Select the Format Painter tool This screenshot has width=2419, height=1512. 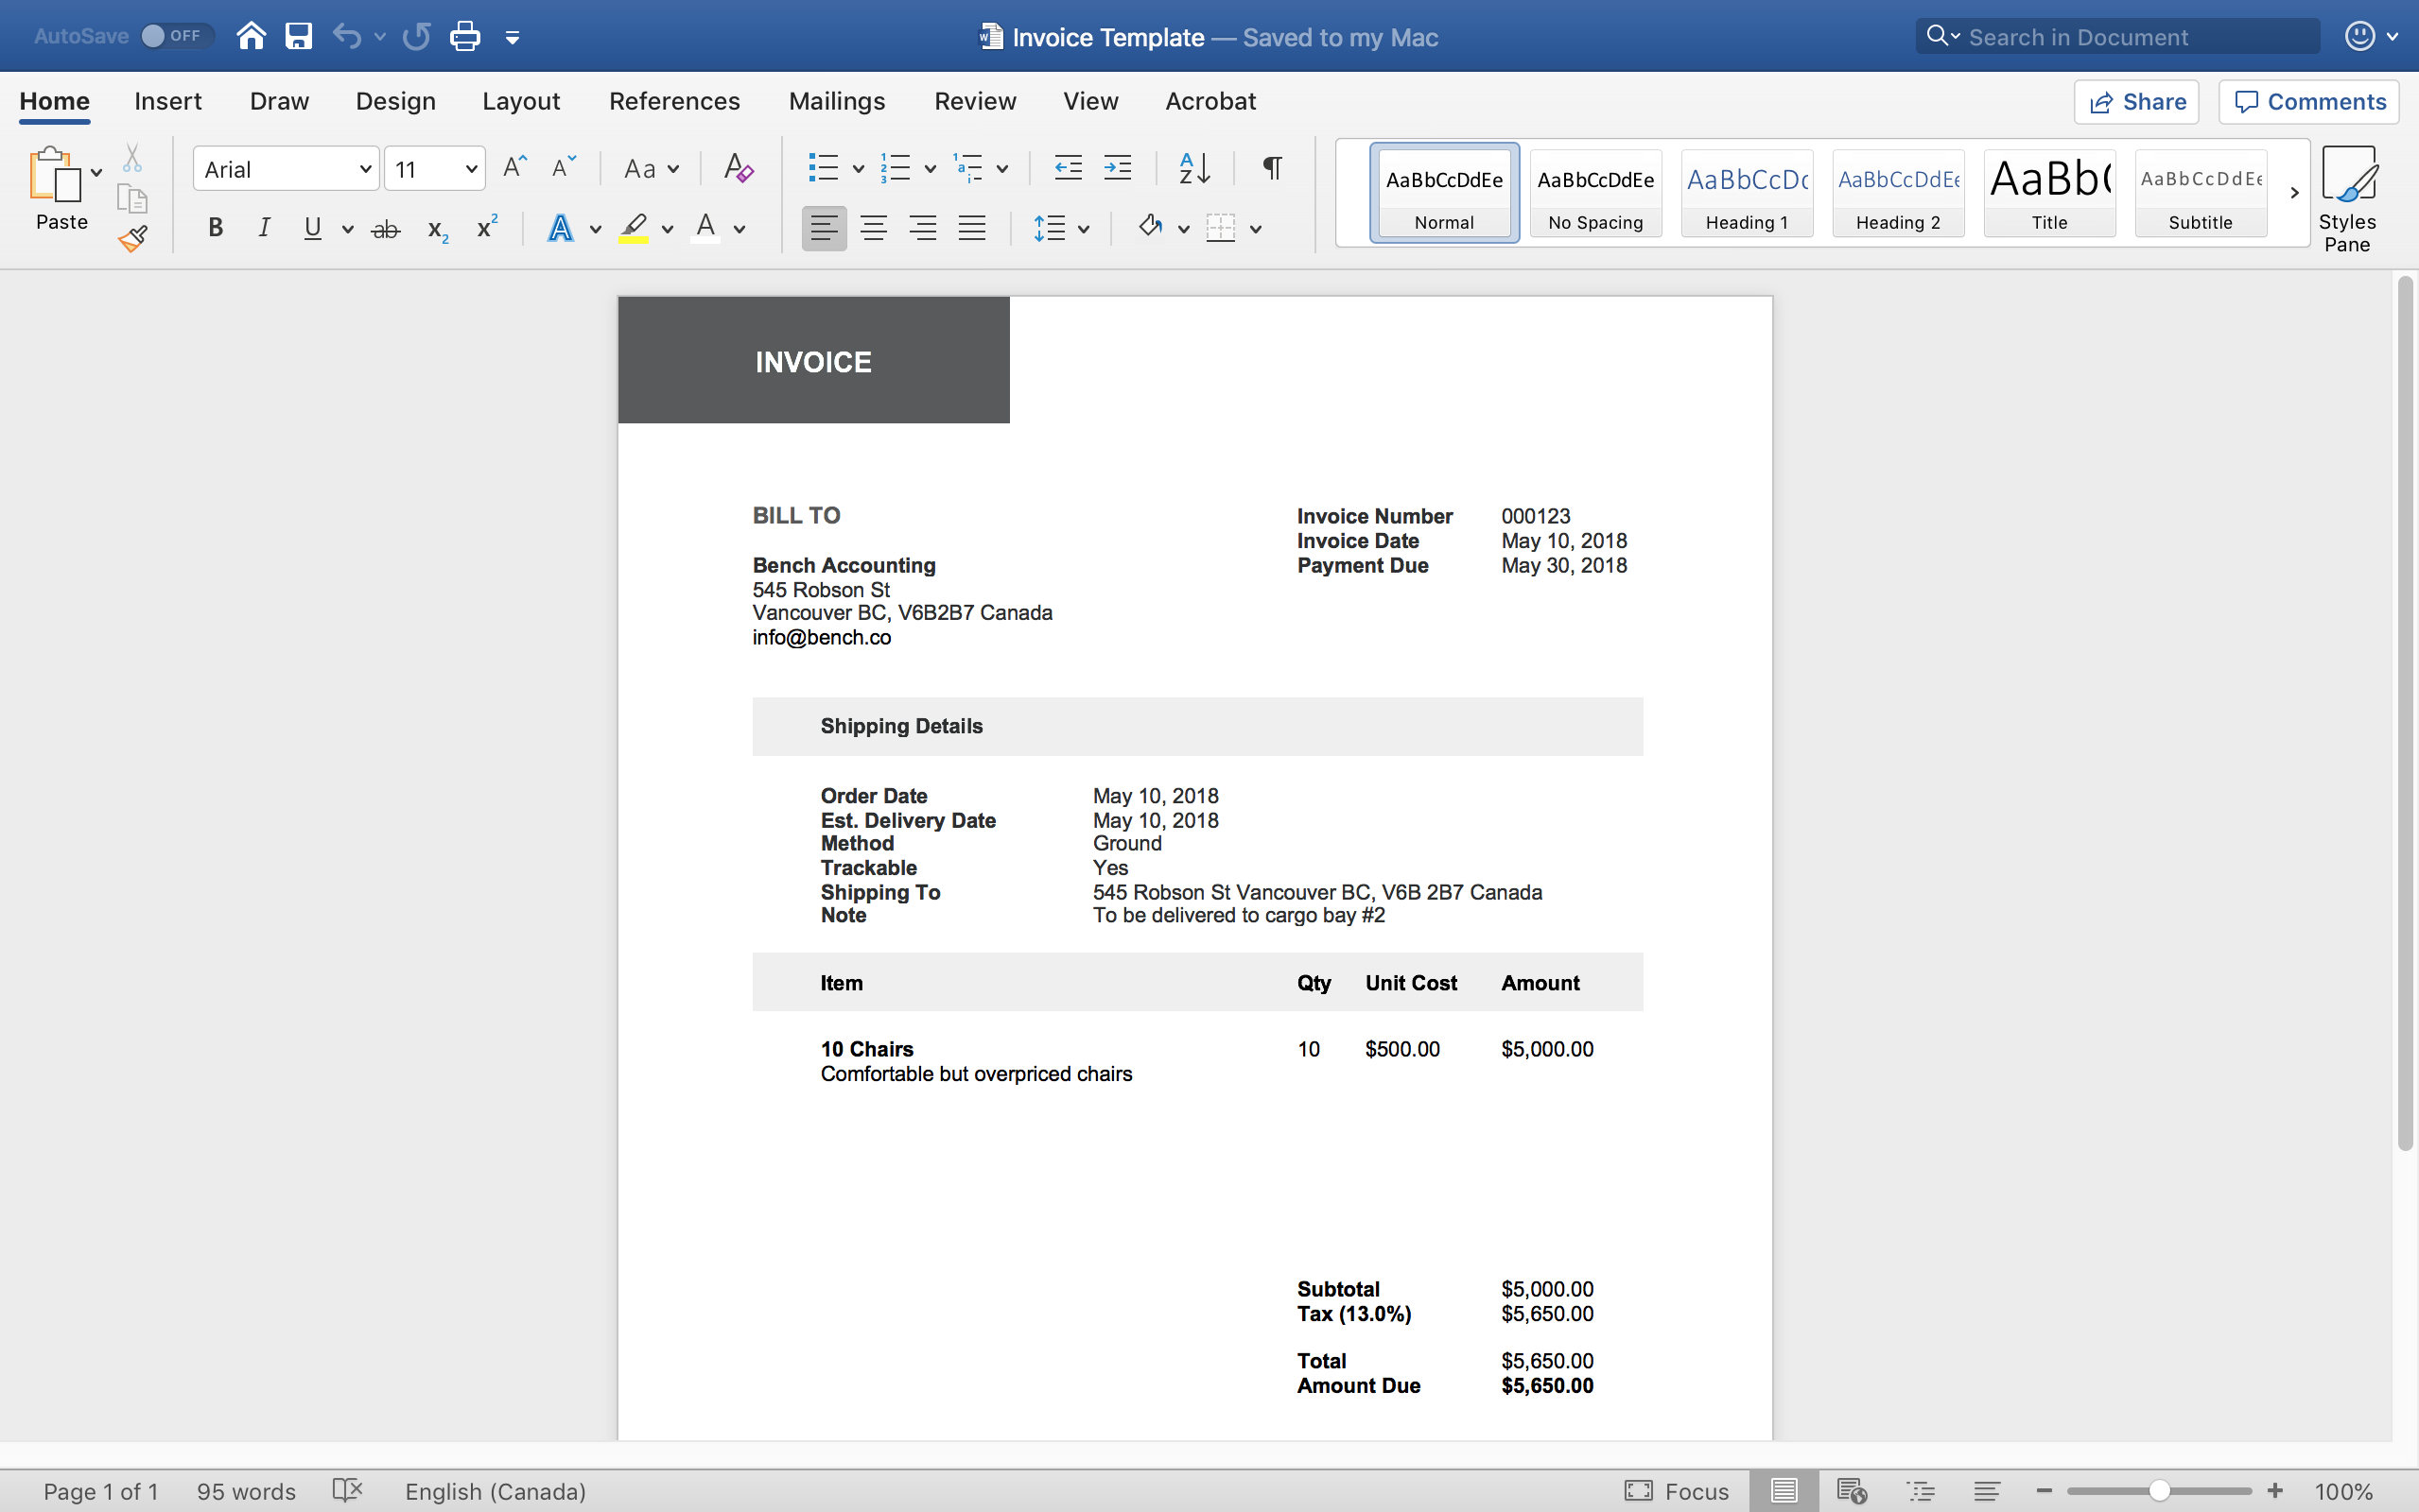133,238
